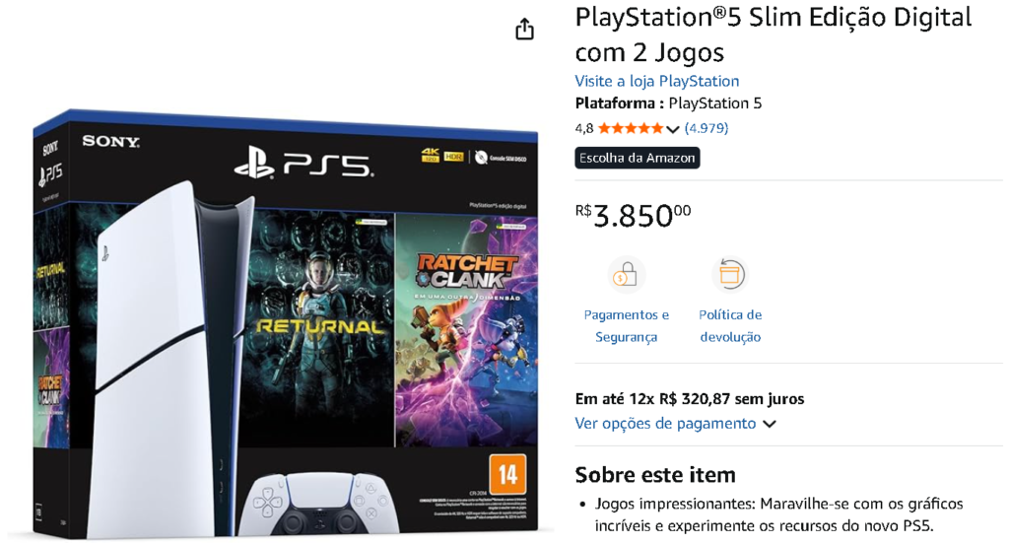Click the PS5 bundle product image
This screenshot has height=545, width=1009.
(285, 323)
